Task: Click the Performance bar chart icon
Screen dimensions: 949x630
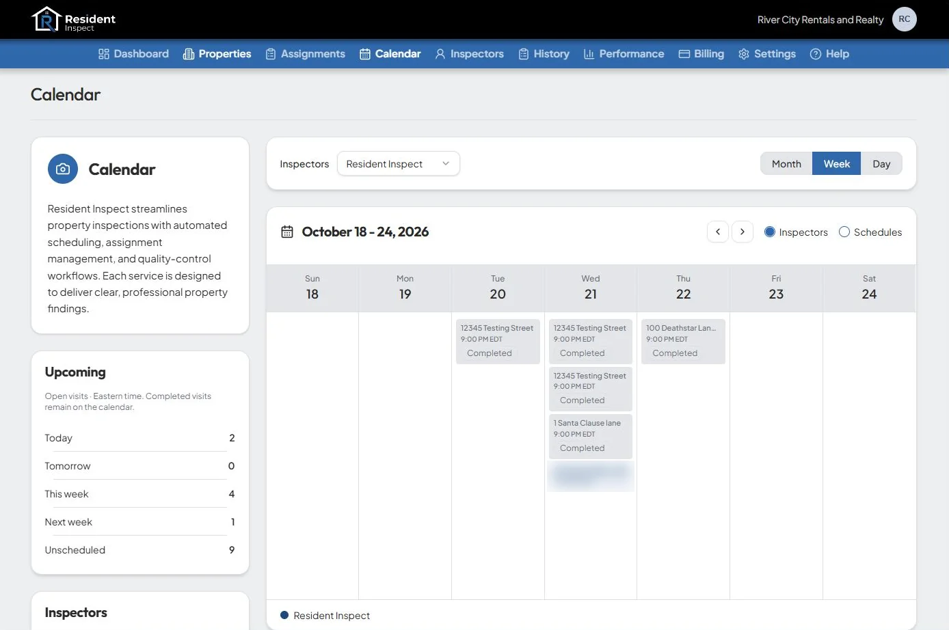Action: tap(589, 54)
